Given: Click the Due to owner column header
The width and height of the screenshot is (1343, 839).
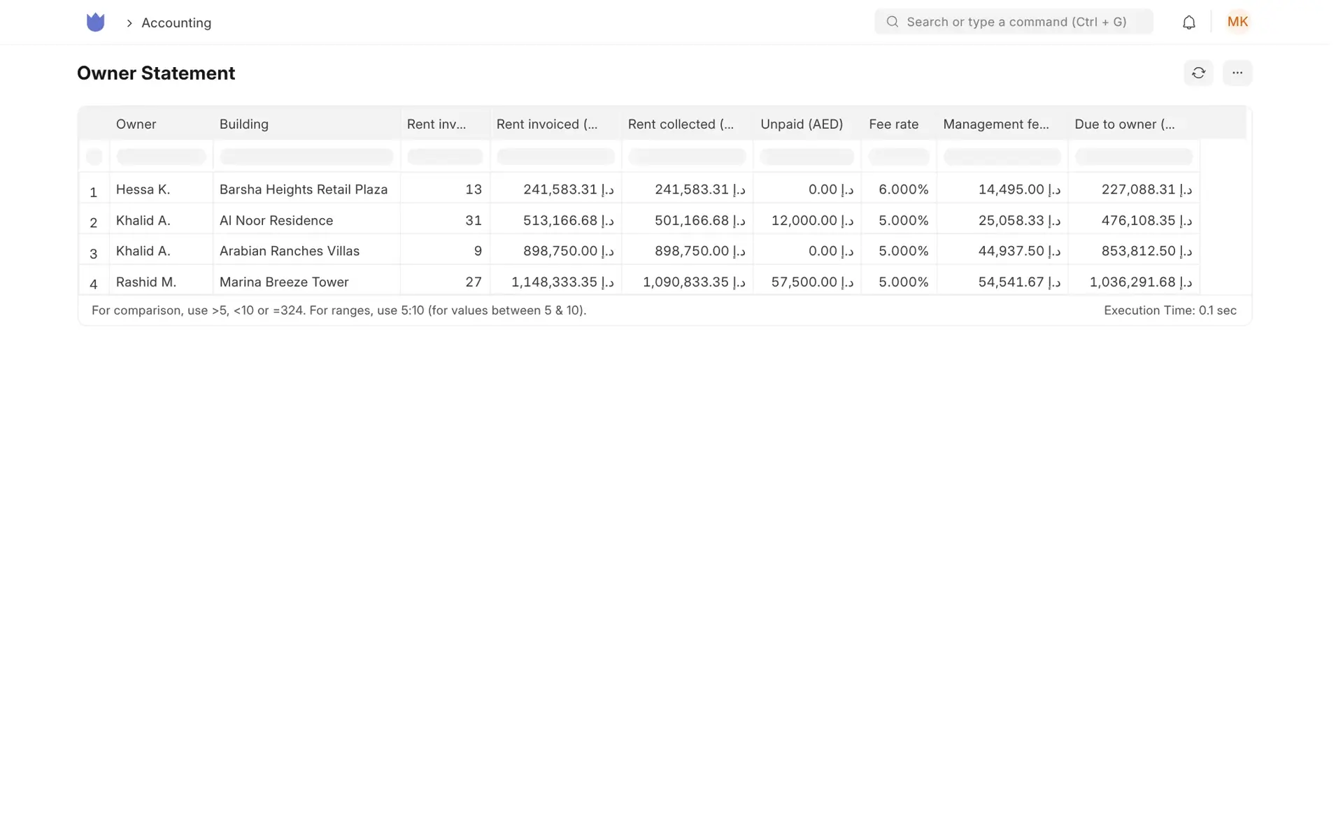Looking at the screenshot, I should point(1134,124).
